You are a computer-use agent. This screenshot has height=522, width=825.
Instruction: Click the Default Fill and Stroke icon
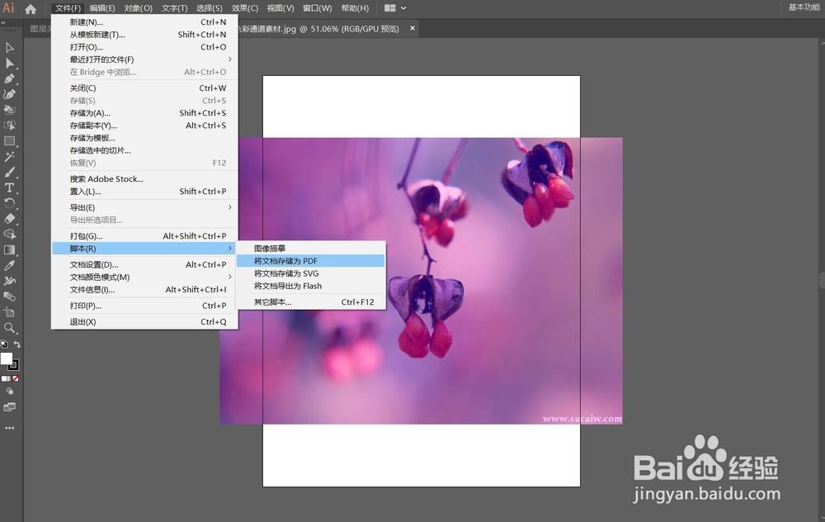click(4, 344)
